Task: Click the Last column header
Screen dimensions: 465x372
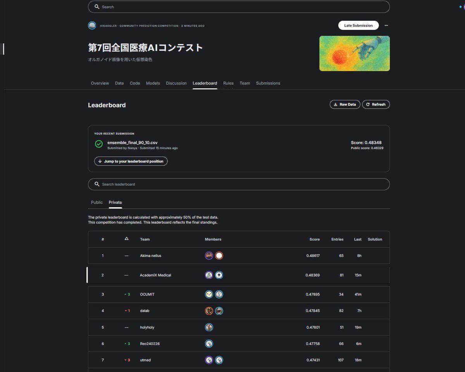Action: pyautogui.click(x=358, y=239)
